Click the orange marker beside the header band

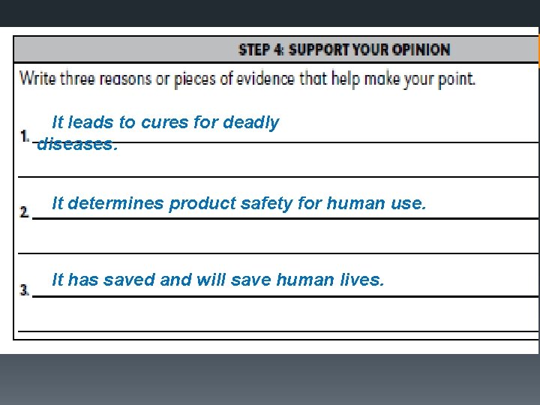538,48
